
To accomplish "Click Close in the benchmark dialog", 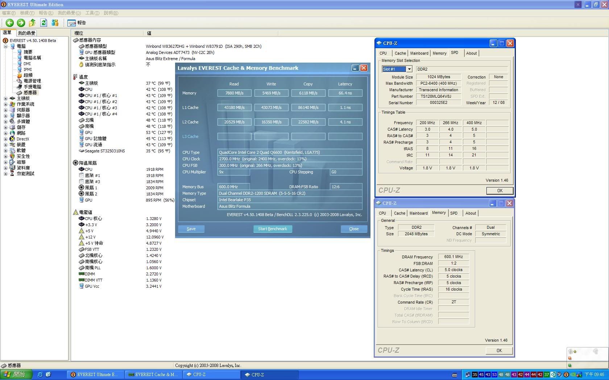I will point(354,229).
